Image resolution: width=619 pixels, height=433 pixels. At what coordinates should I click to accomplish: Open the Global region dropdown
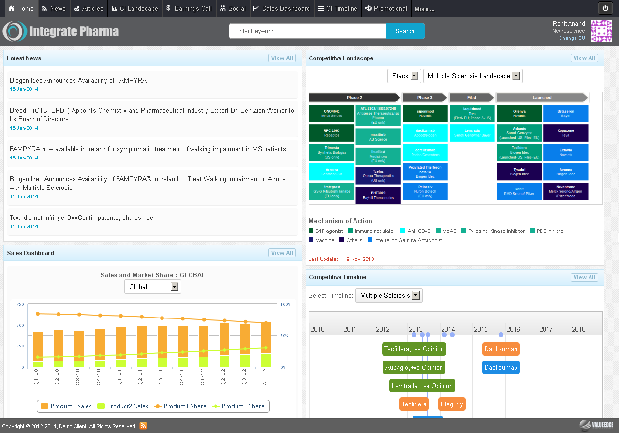click(153, 287)
